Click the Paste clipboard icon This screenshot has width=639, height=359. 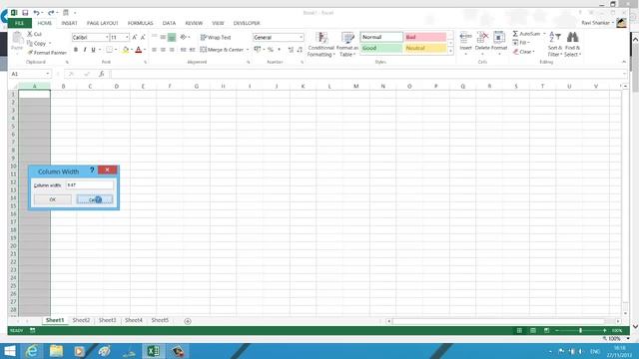(17, 39)
